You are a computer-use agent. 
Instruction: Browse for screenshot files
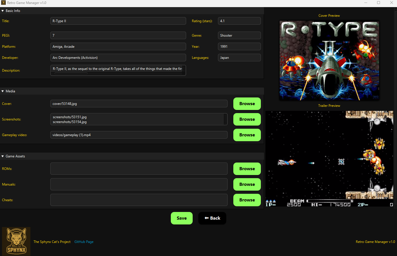pyautogui.click(x=247, y=119)
